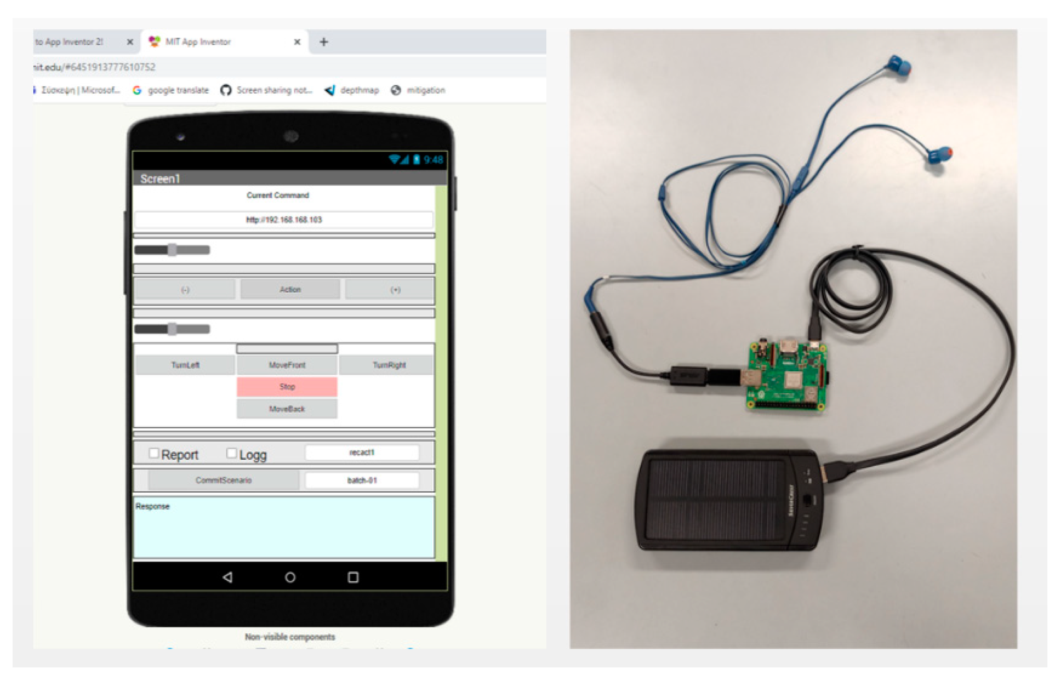Viewport: 1064px width, 680px height.
Task: Open the GitHub Screen sharing bookmark
Action: coord(266,90)
